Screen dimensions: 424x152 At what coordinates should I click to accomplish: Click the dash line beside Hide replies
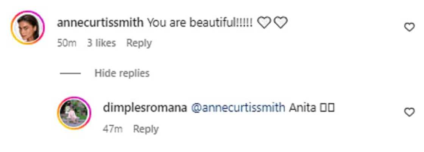[70, 73]
